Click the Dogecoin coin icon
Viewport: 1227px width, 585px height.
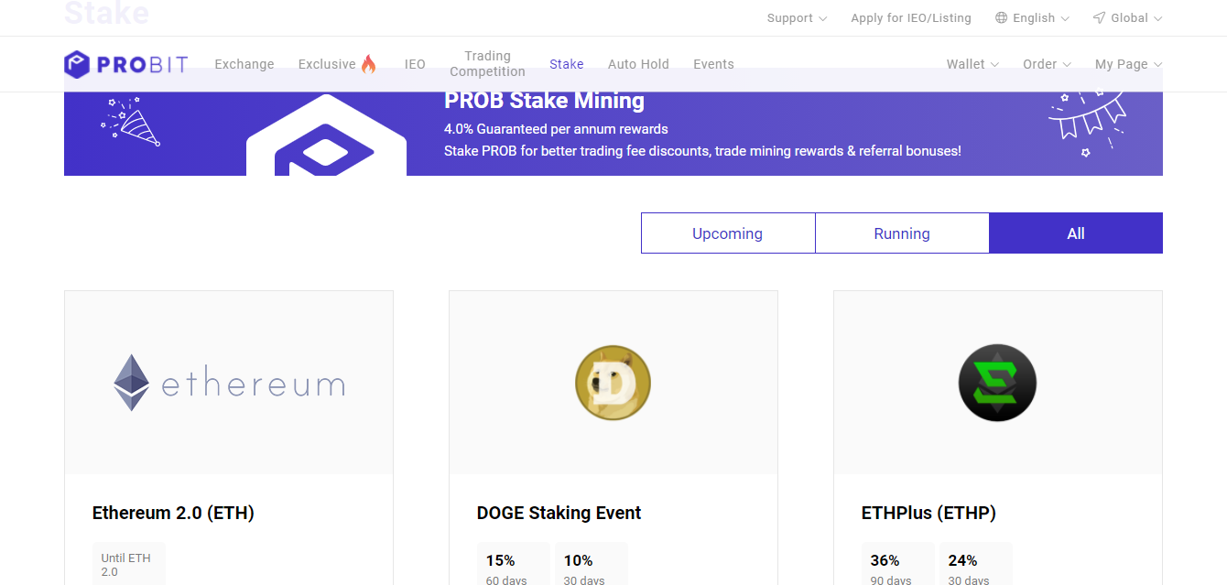click(x=613, y=384)
